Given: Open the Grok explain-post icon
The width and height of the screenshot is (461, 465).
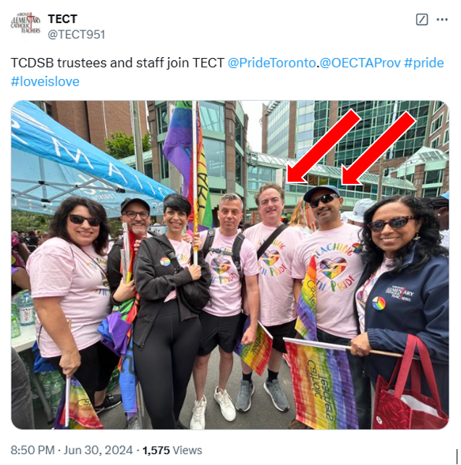Looking at the screenshot, I should pos(422,20).
